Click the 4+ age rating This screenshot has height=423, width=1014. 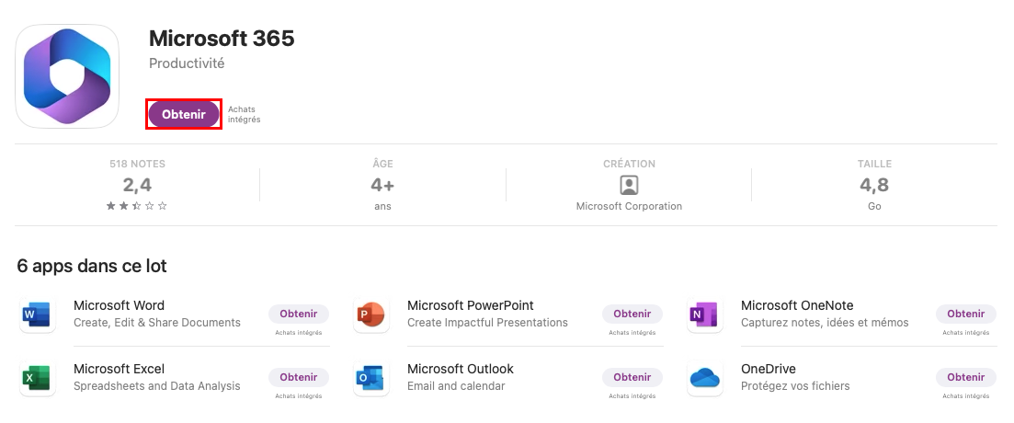(382, 185)
